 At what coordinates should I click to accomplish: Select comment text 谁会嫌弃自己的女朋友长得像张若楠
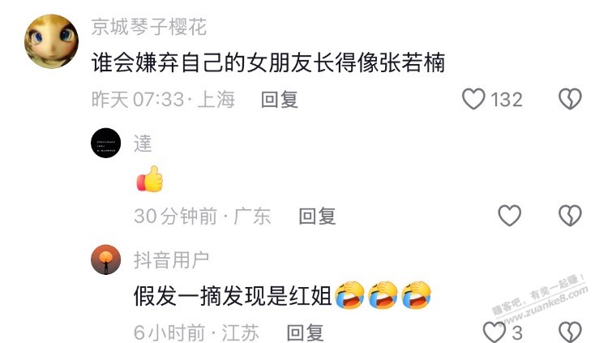[268, 63]
